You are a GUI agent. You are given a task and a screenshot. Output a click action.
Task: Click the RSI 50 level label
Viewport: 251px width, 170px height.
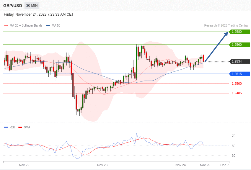coord(234,146)
